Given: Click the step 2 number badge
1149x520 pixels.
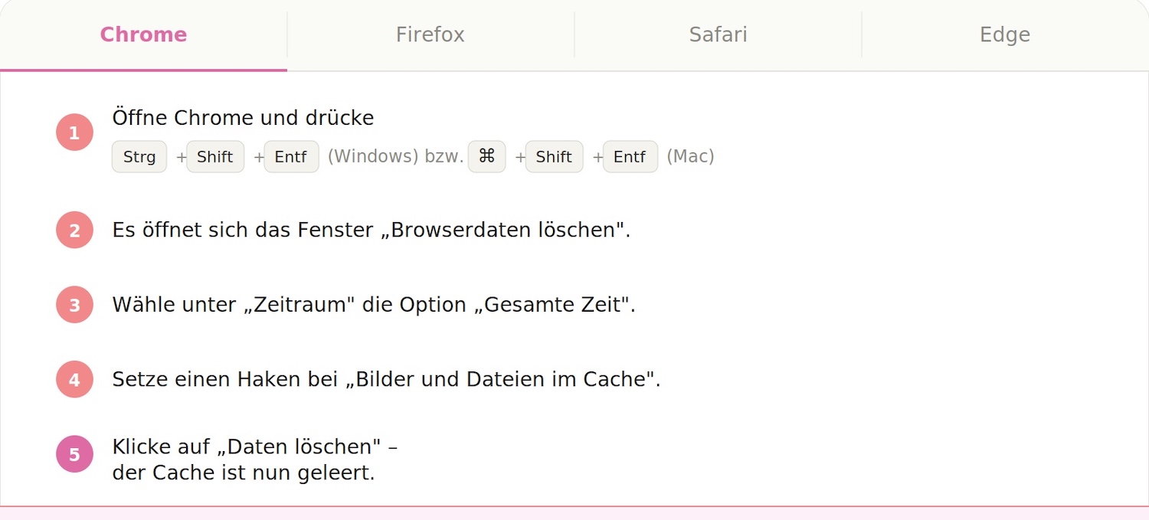Looking at the screenshot, I should click(74, 230).
